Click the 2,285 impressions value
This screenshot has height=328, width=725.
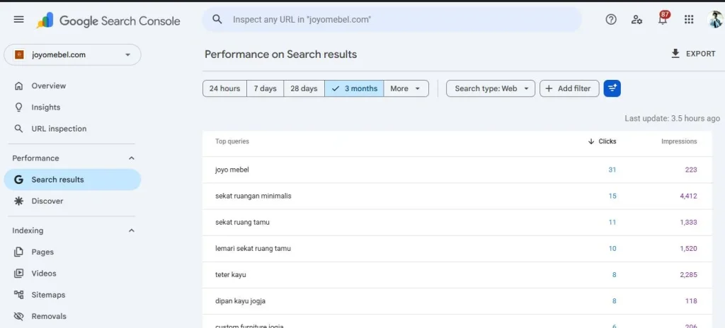pos(688,275)
